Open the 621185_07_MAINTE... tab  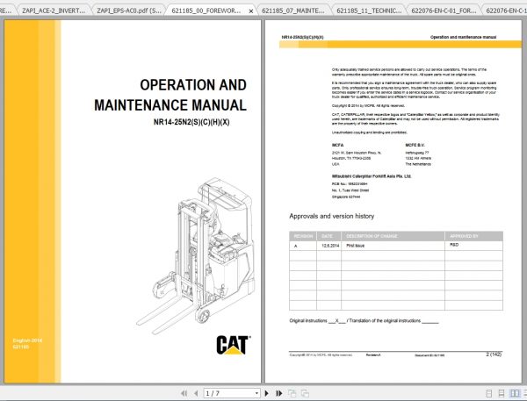(x=293, y=11)
